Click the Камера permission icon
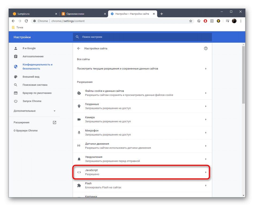Viewport: 254px width, 206px height. coord(79,119)
